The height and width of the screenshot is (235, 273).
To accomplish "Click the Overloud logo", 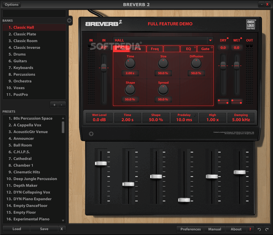I will [251, 24].
